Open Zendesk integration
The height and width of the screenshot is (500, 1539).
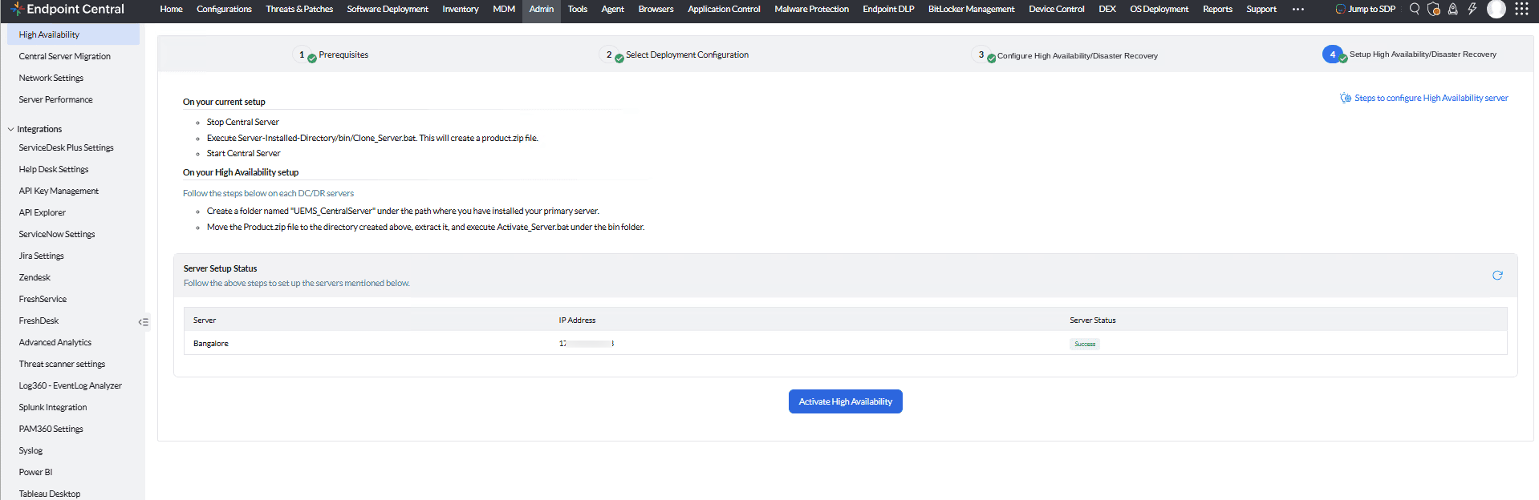coord(35,277)
